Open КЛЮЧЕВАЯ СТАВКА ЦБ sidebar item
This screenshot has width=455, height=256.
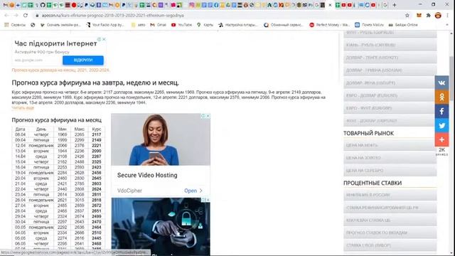tap(390, 220)
